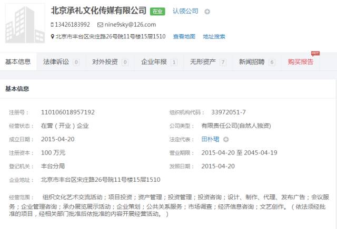Switch to the 新闻招聘 tab
Viewport: 337px width, 229px height.
(257, 62)
